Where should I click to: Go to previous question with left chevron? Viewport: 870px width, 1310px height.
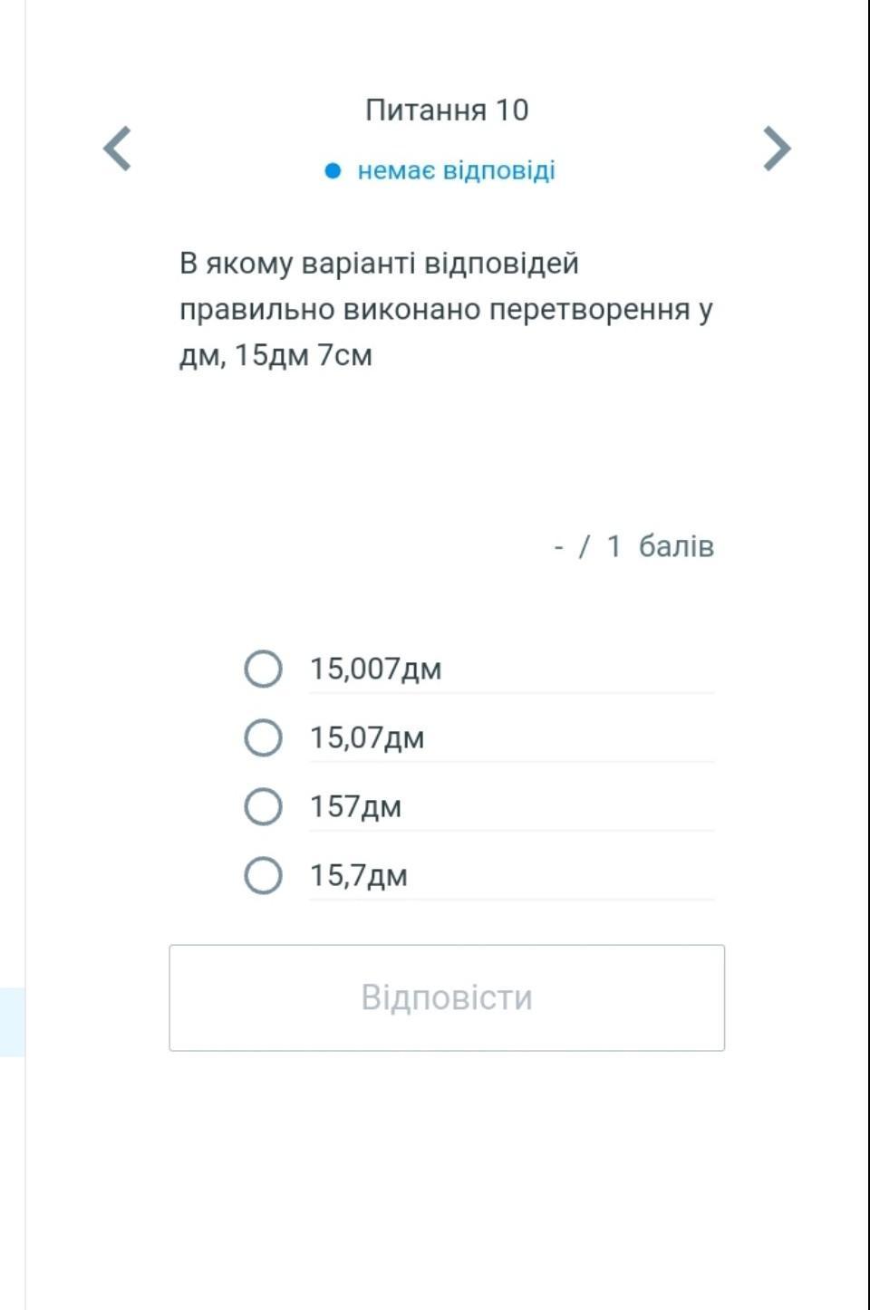[x=118, y=148]
